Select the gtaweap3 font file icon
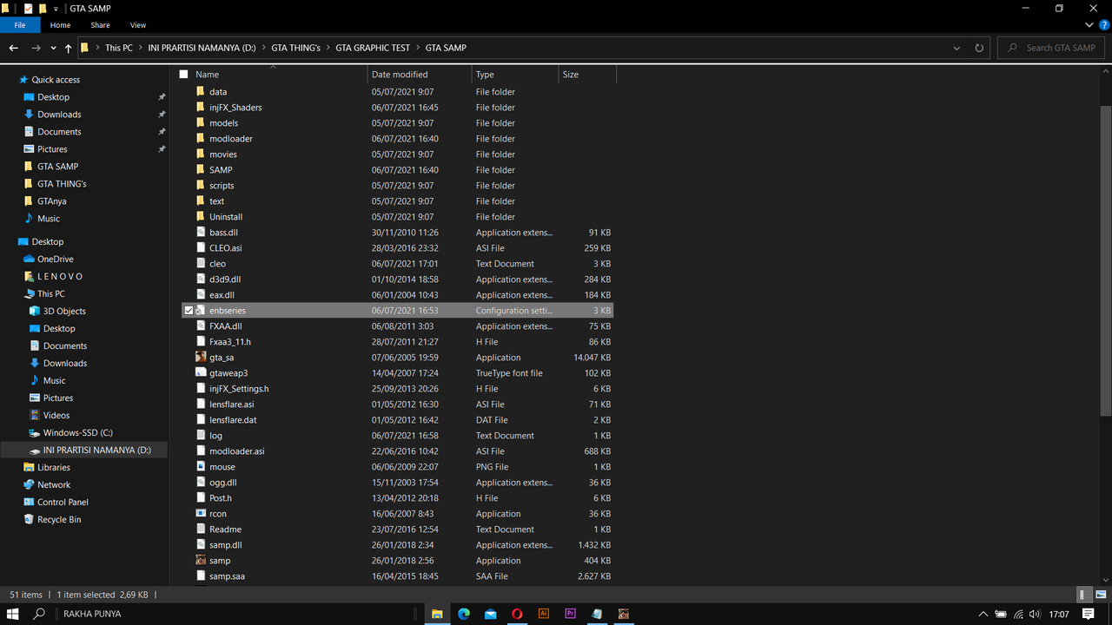The image size is (1112, 625). coord(202,373)
